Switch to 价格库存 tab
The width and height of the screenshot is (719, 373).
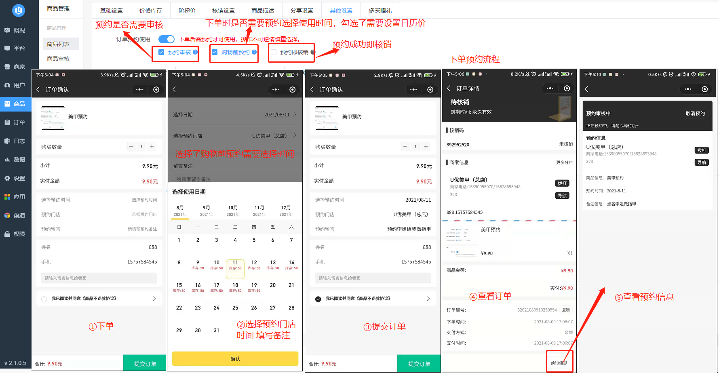150,11
